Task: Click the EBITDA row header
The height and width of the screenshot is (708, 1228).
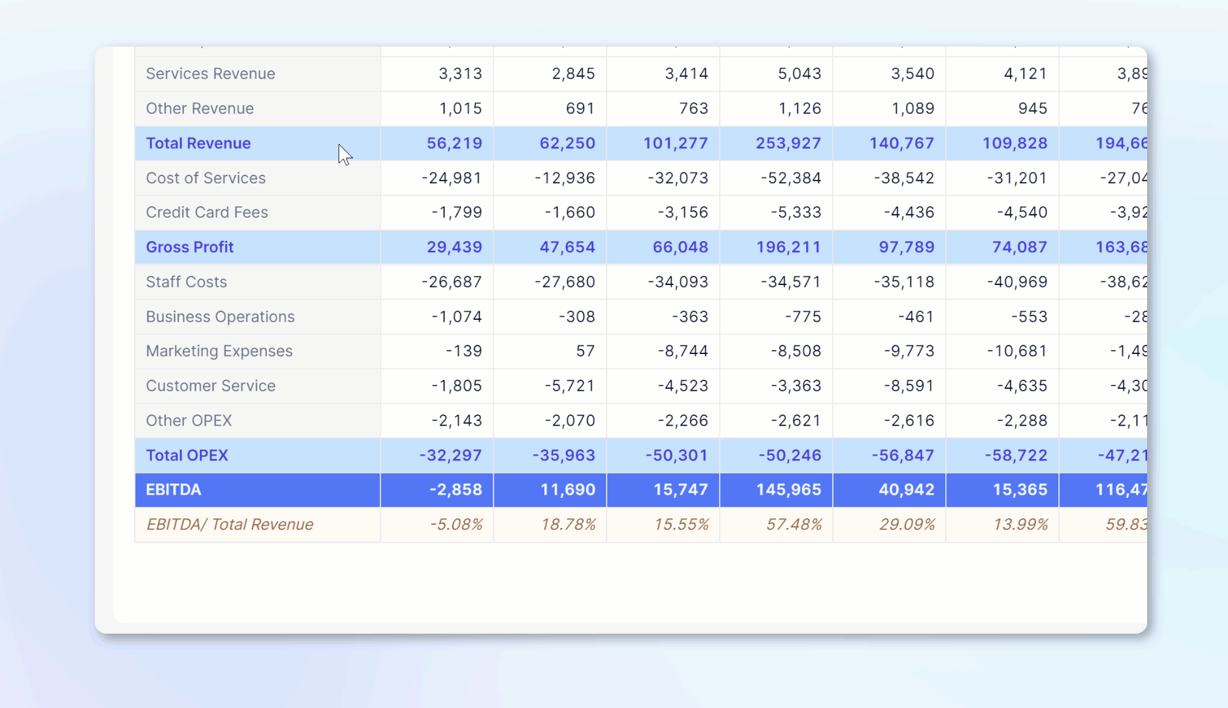Action: [x=258, y=490]
